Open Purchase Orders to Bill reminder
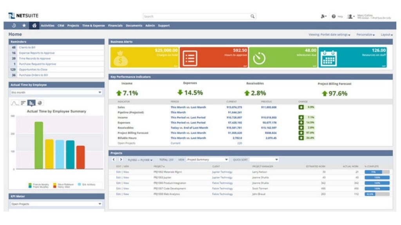401x225 pixels. [34, 75]
